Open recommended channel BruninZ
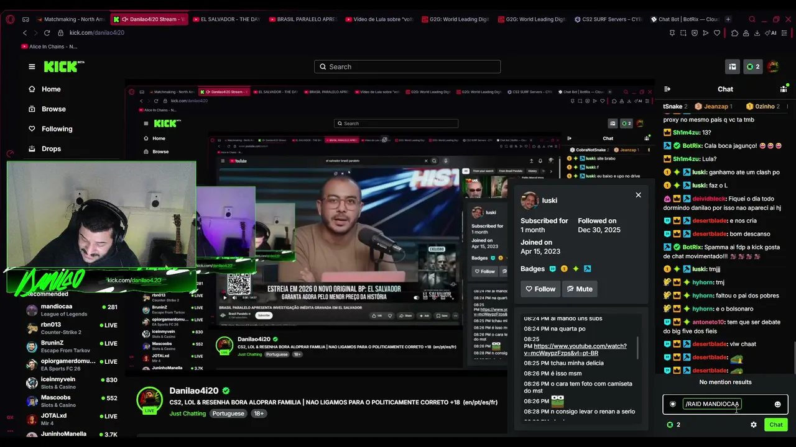The height and width of the screenshot is (447, 796). pos(72,346)
